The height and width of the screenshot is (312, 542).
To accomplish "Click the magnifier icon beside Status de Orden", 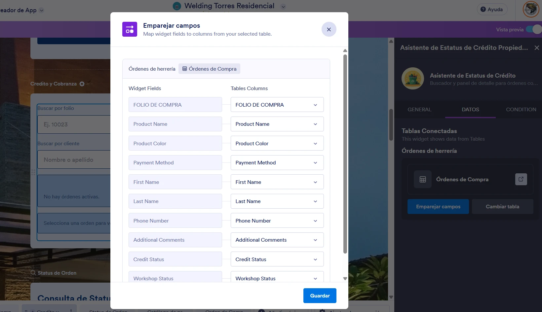I will pyautogui.click(x=33, y=273).
